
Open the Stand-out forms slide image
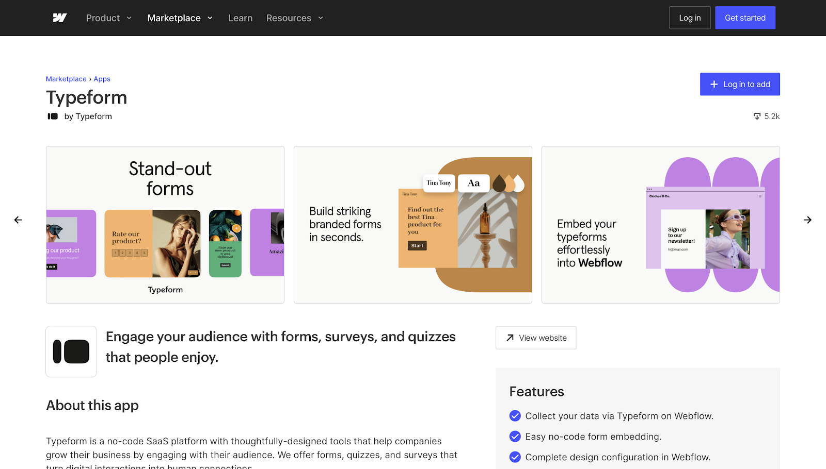tap(165, 225)
